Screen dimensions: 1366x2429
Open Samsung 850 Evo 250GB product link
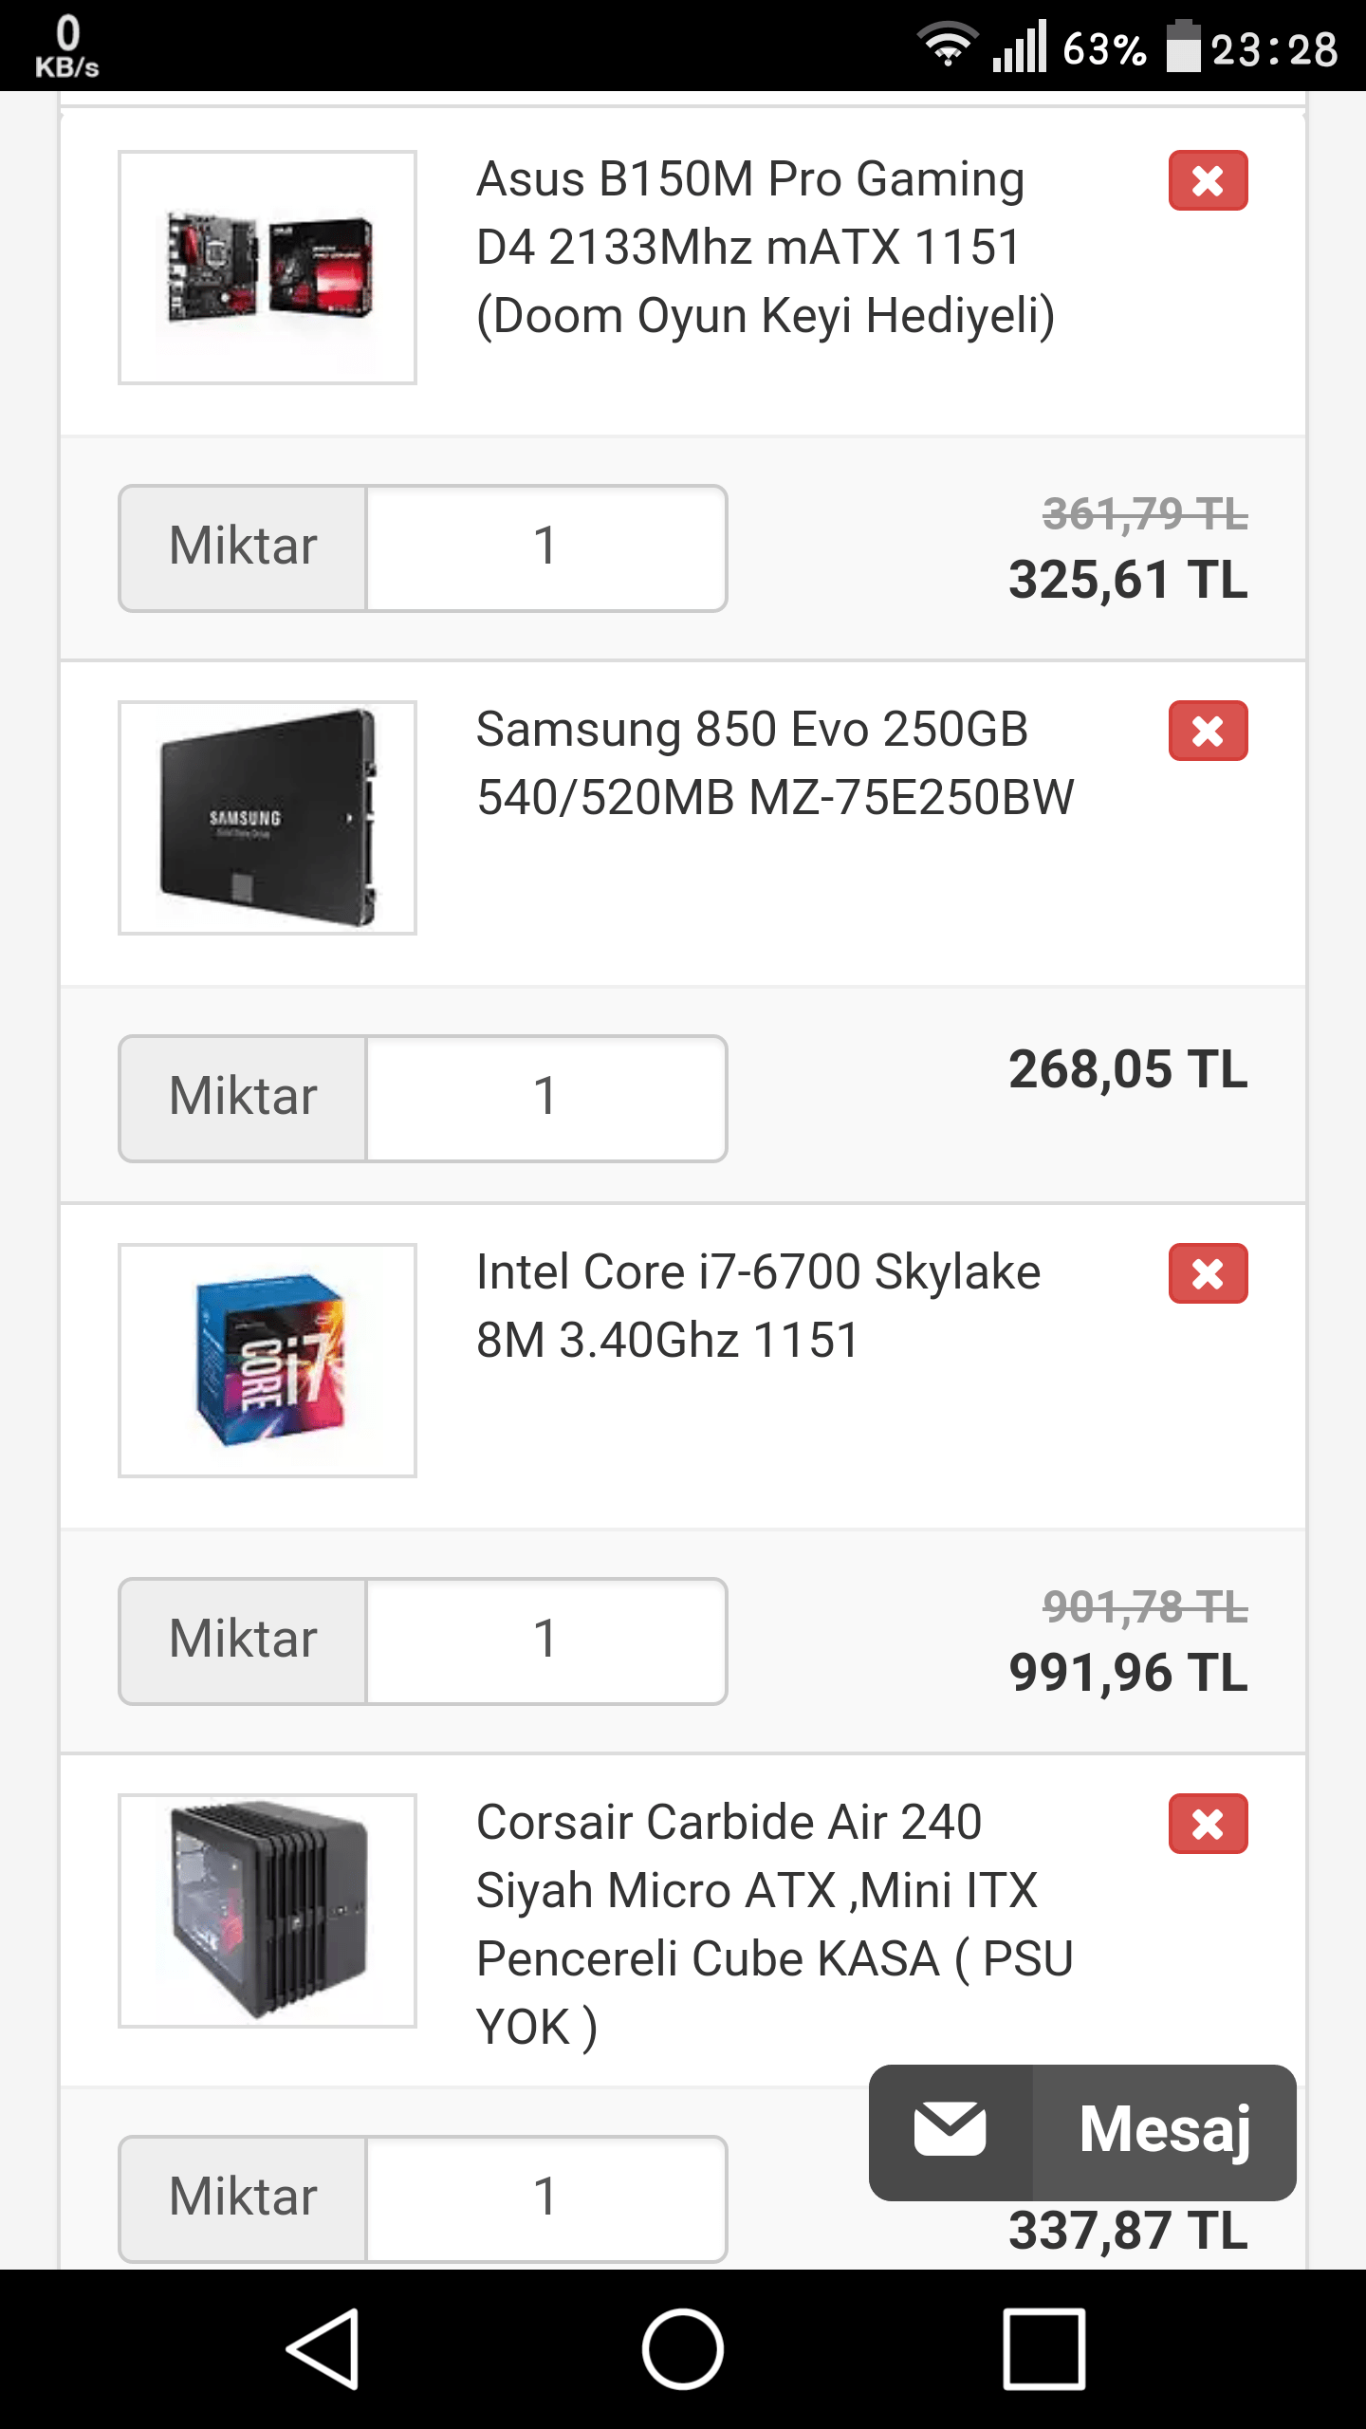[774, 763]
